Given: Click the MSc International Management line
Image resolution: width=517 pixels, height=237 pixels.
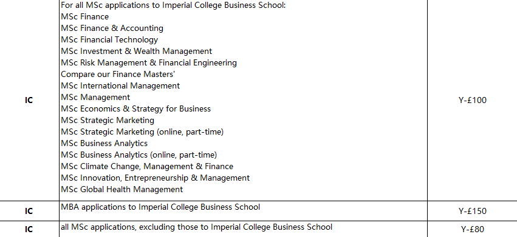Looking at the screenshot, I should [x=120, y=85].
